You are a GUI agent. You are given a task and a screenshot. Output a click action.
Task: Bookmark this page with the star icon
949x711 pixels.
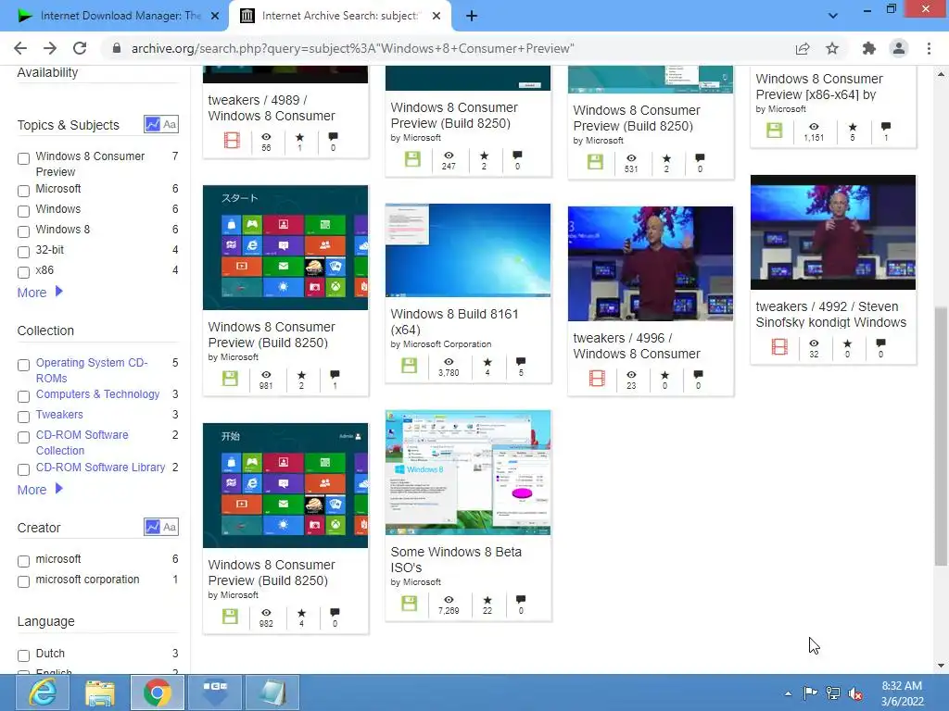[832, 48]
